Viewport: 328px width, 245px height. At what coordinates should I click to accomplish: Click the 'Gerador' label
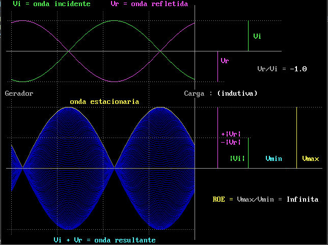click(x=19, y=93)
